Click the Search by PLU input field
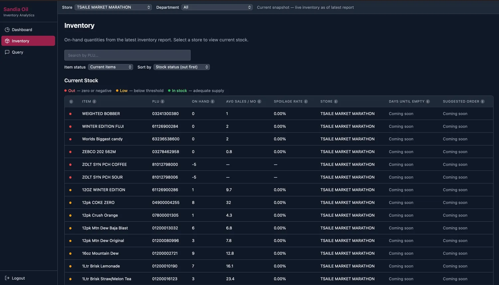This screenshot has width=499, height=285. [x=127, y=55]
